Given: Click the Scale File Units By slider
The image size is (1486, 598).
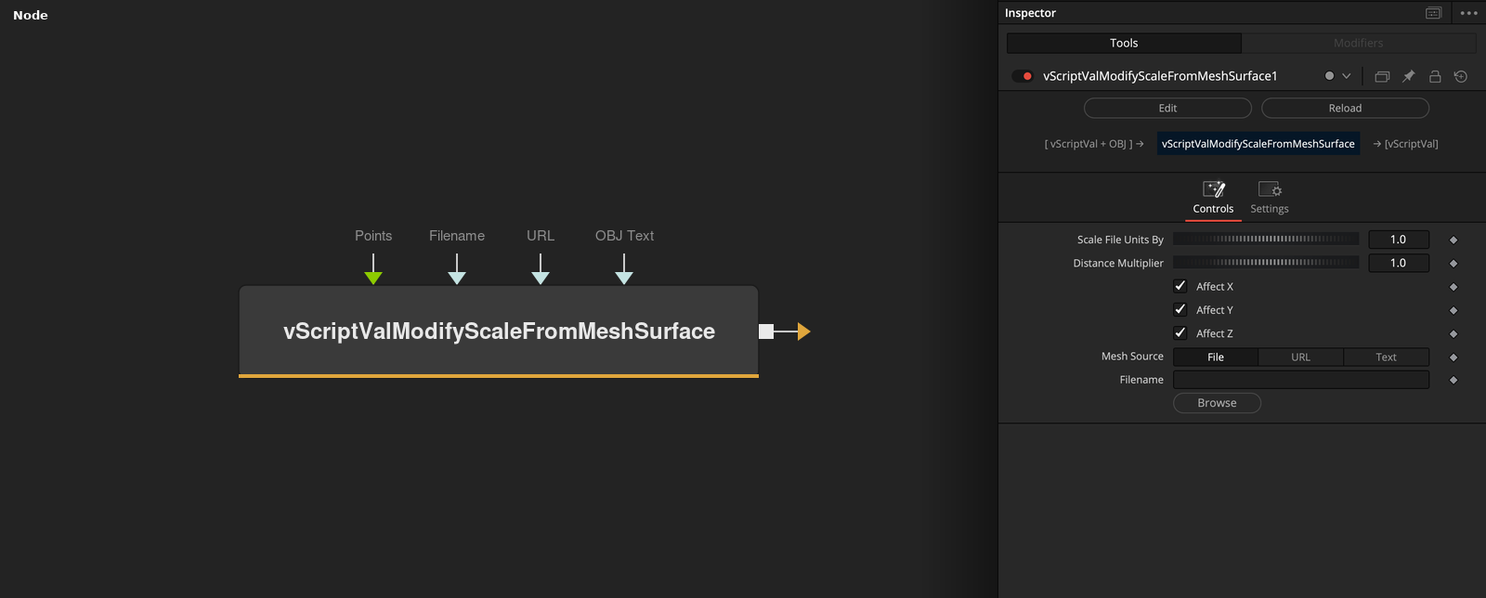Looking at the screenshot, I should [1266, 240].
